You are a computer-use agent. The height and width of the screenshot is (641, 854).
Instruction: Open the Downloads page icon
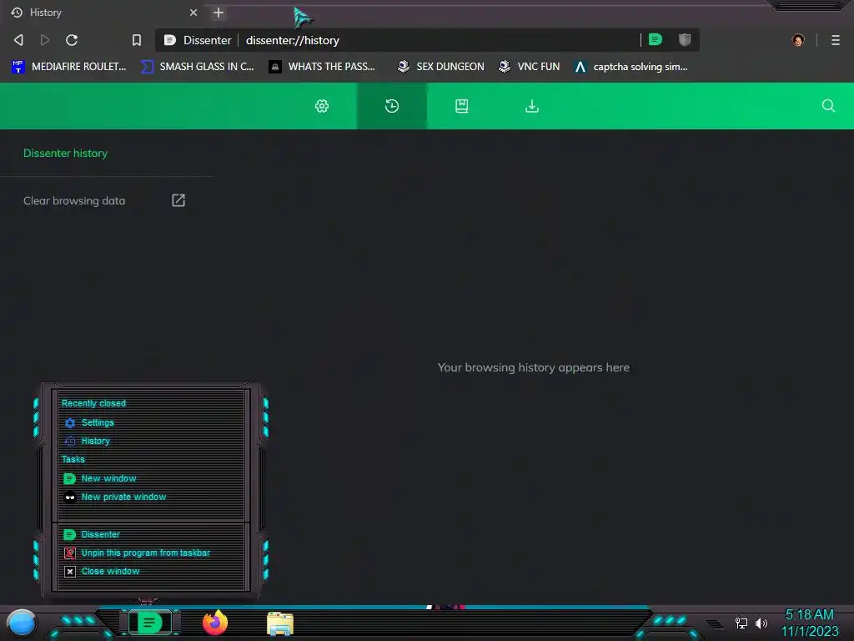click(x=532, y=106)
